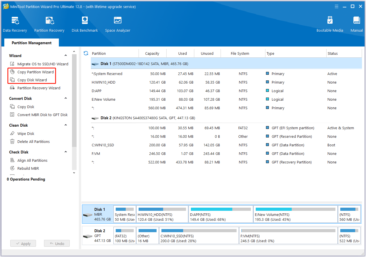The width and height of the screenshot is (366, 257).
Task: Start Space Analyzer
Action: click(117, 25)
